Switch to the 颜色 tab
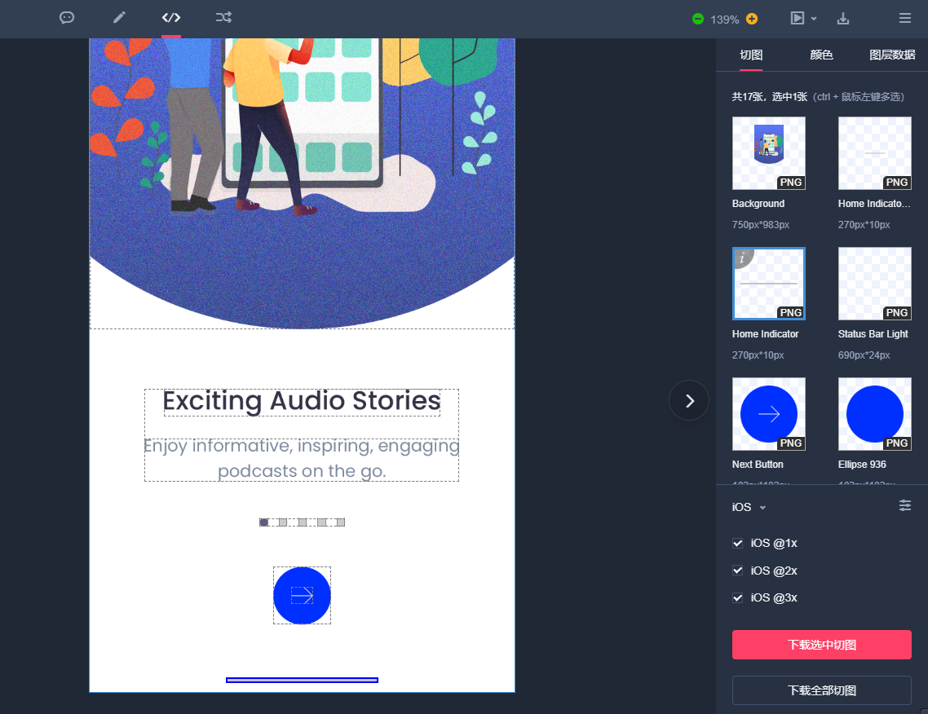 [x=821, y=55]
